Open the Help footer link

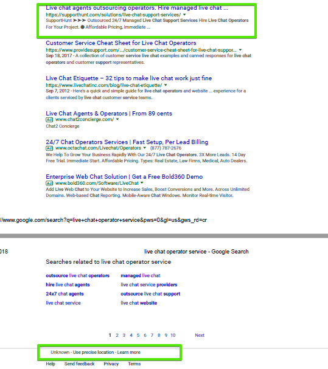click(51, 364)
